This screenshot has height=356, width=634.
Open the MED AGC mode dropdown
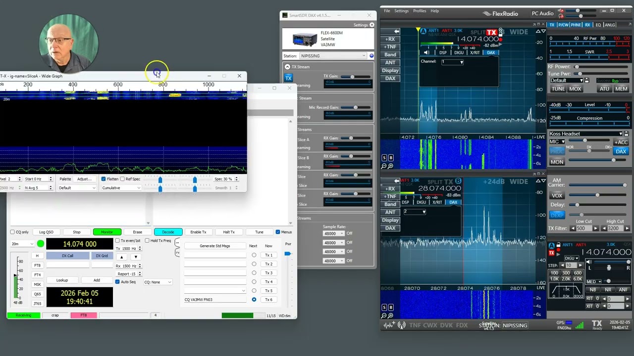593,282
